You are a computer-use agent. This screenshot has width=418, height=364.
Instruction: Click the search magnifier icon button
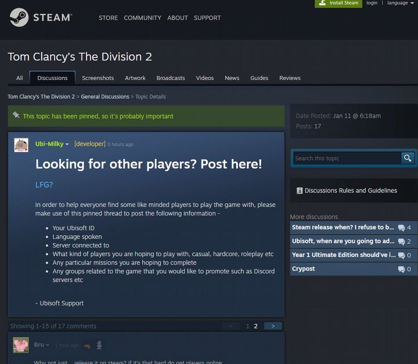(408, 158)
